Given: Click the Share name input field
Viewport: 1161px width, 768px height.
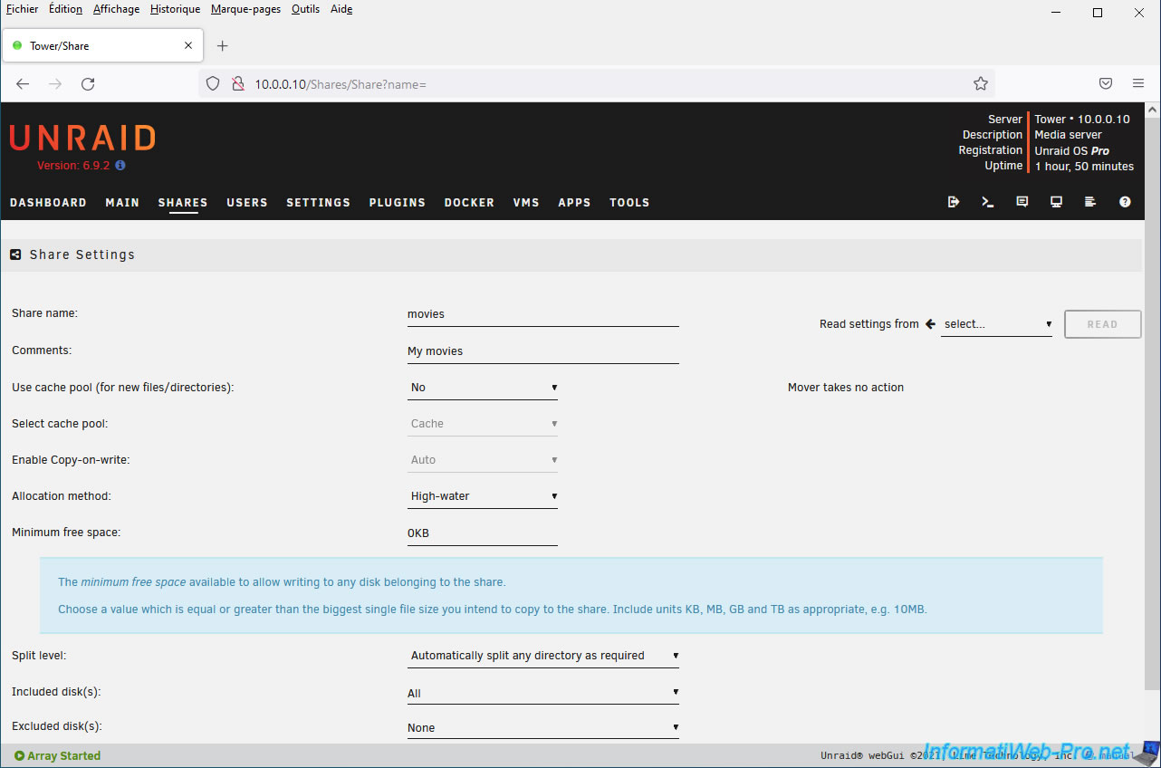Looking at the screenshot, I should (x=542, y=314).
